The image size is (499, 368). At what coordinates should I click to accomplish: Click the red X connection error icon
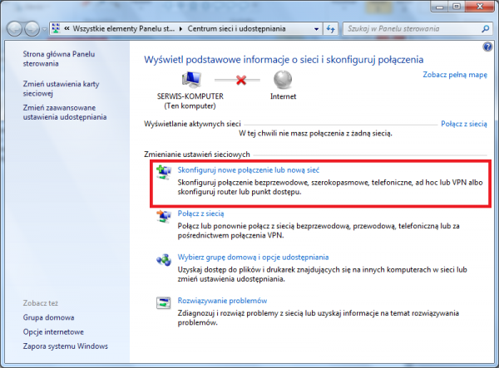(x=241, y=80)
